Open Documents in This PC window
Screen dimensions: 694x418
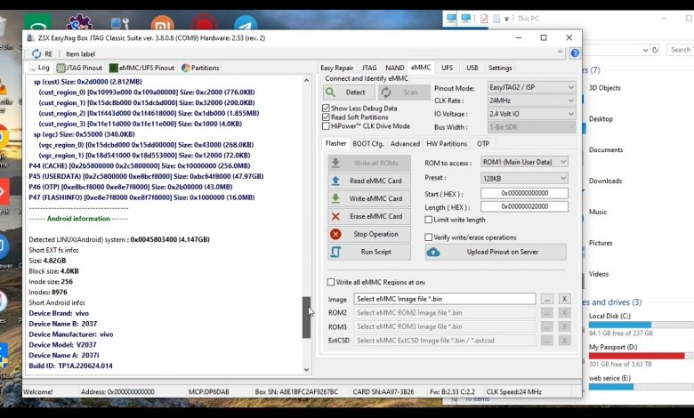coord(606,150)
